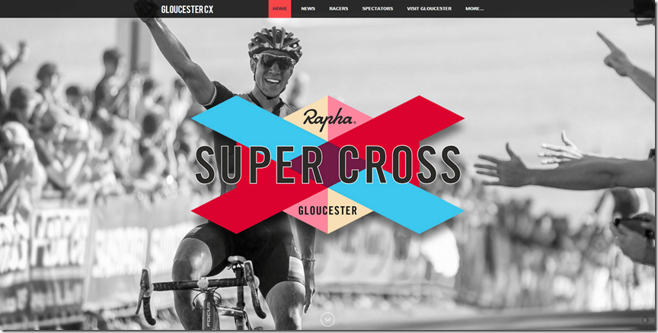Click the cyclist's helmet in hero image

tap(276, 42)
